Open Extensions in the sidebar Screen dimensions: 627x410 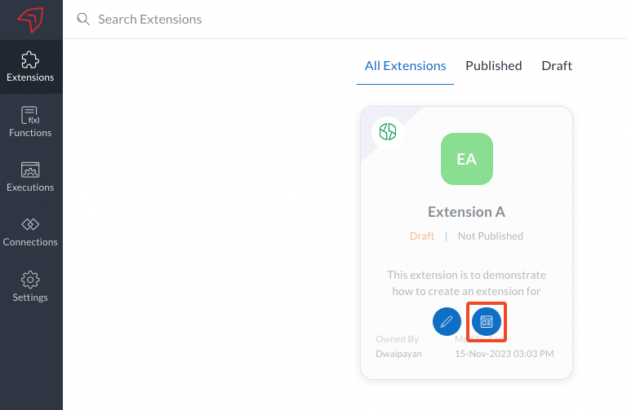pyautogui.click(x=30, y=66)
